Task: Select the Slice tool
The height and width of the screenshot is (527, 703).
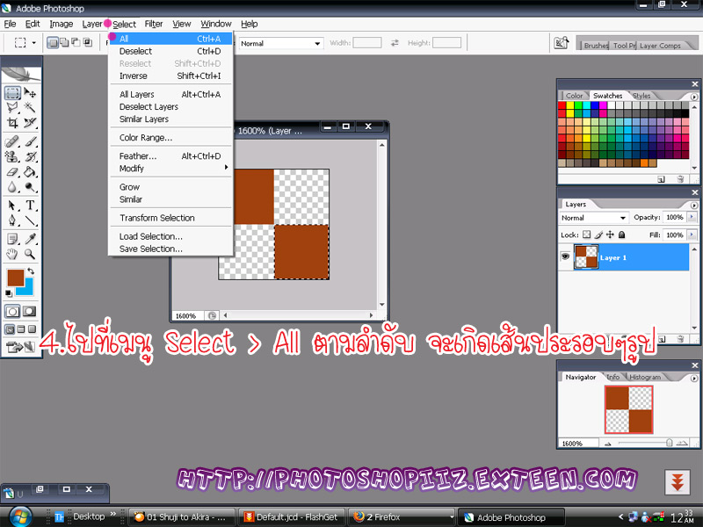Action: click(x=30, y=122)
